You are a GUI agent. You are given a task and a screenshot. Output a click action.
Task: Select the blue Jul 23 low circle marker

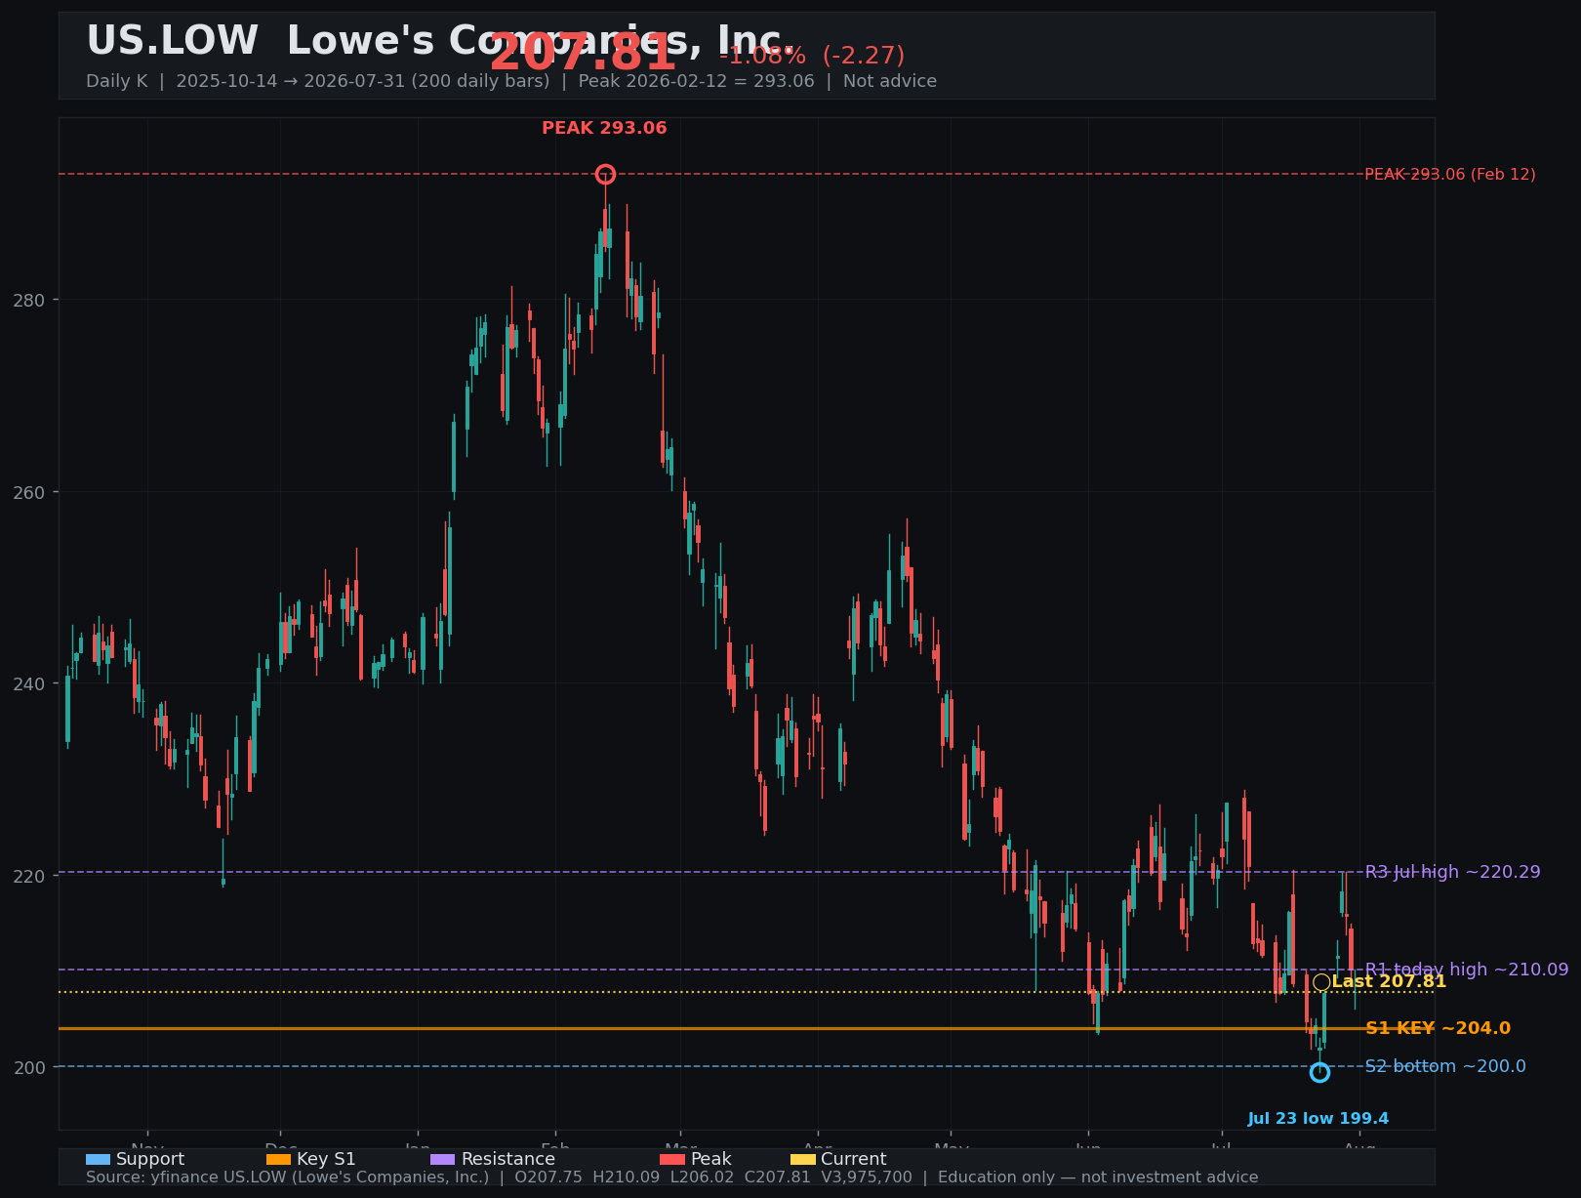pyautogui.click(x=1319, y=1072)
